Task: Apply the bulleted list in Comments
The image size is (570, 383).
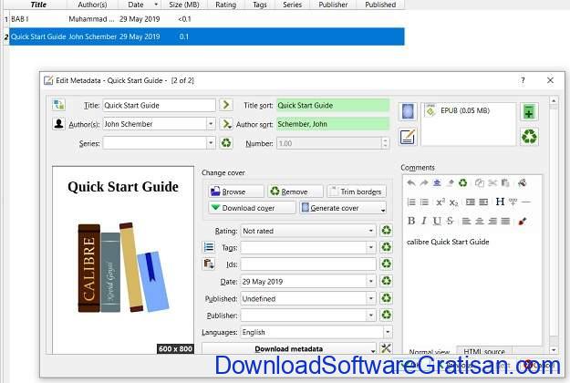Action: point(424,202)
